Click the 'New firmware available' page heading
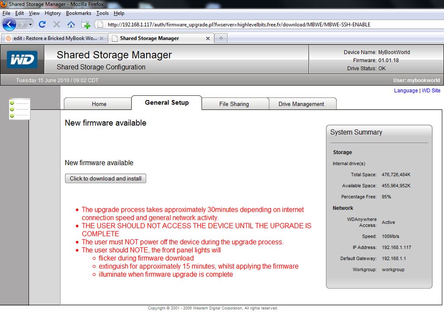 pos(106,123)
